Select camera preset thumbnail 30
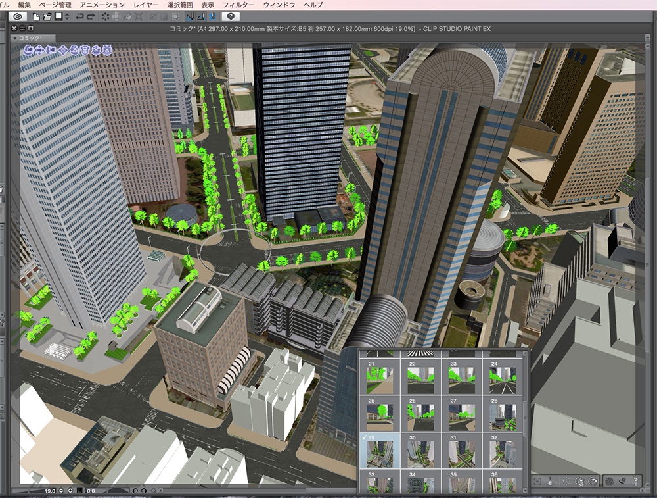The image size is (657, 498). tap(420, 451)
